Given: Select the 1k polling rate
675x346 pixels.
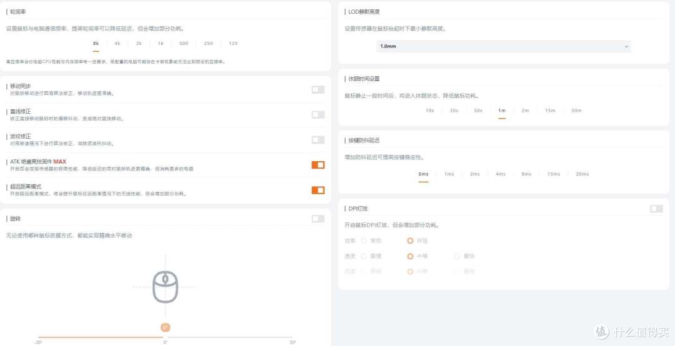Looking at the screenshot, I should pos(161,44).
